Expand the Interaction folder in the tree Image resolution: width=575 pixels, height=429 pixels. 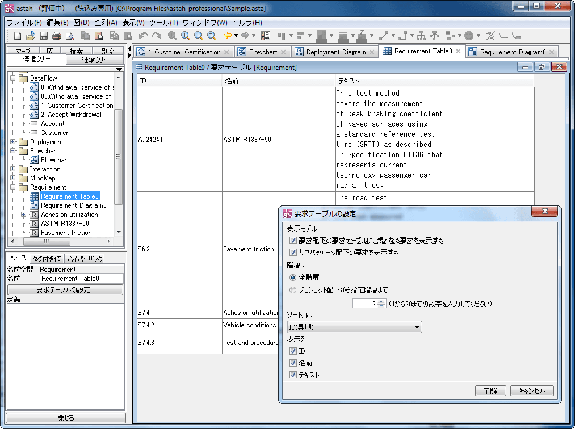point(13,169)
